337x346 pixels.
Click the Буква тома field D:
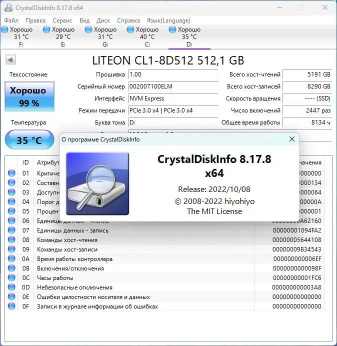173,122
